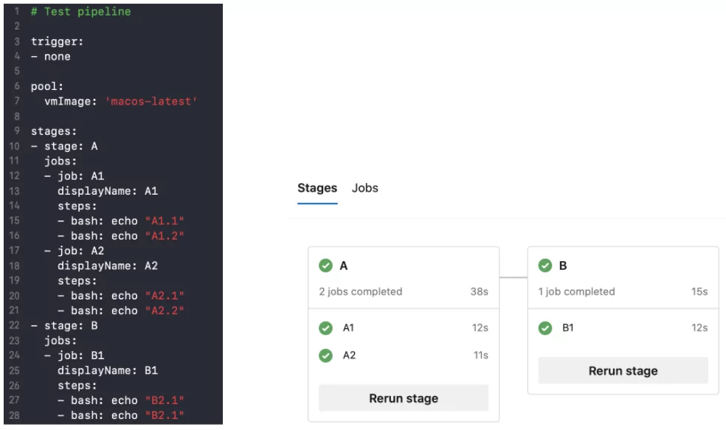Screen dimensions: 726x430
Task: Click the success icon next to job A2
Action: [x=325, y=356]
